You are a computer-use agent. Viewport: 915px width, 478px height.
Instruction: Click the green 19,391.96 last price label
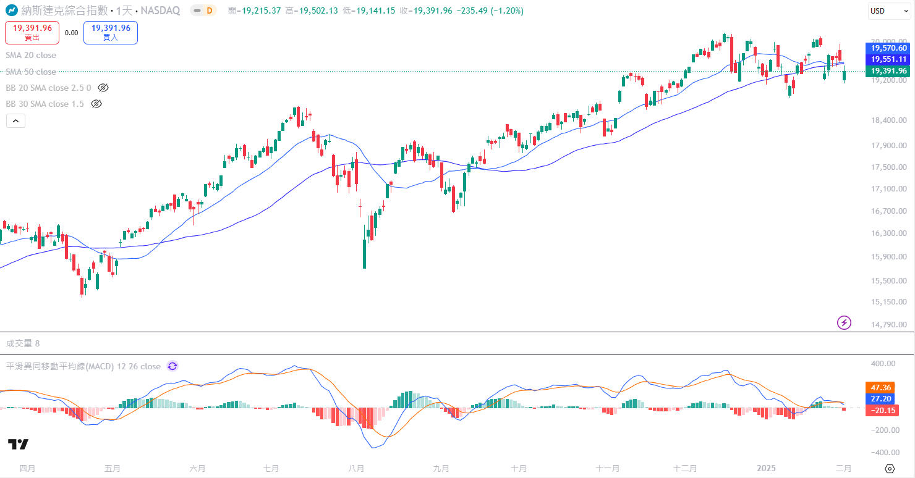pyautogui.click(x=889, y=71)
